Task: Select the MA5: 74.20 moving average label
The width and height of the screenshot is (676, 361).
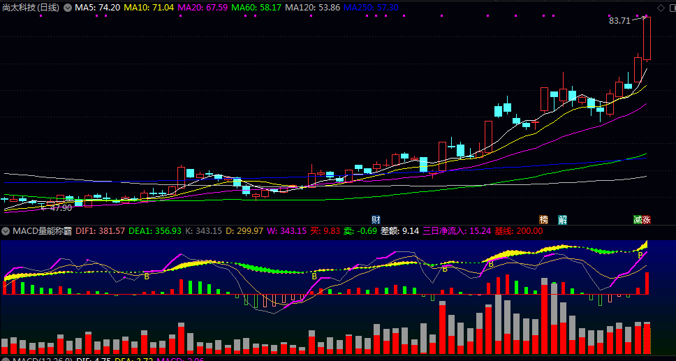Action: [98, 8]
